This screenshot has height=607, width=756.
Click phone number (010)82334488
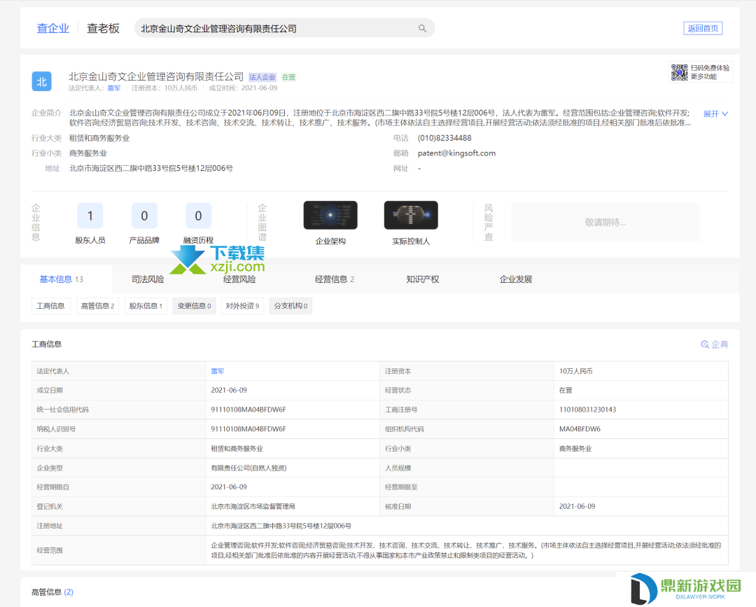click(444, 138)
